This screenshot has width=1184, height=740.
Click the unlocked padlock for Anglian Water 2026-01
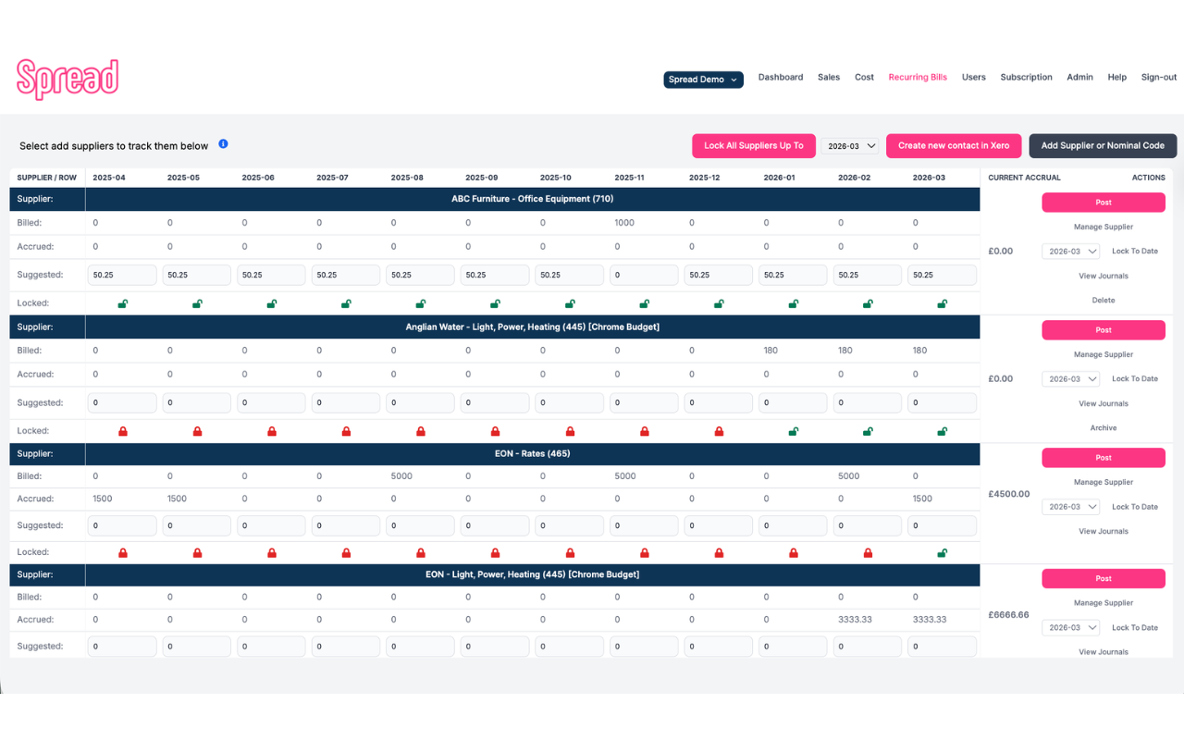click(793, 430)
